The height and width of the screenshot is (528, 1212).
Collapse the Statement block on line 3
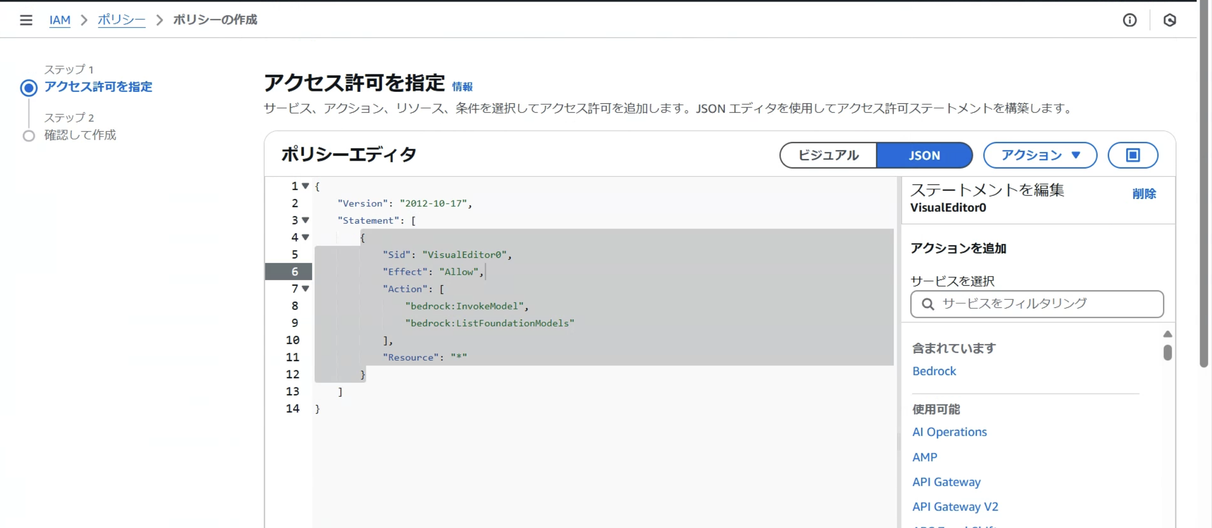[305, 221]
